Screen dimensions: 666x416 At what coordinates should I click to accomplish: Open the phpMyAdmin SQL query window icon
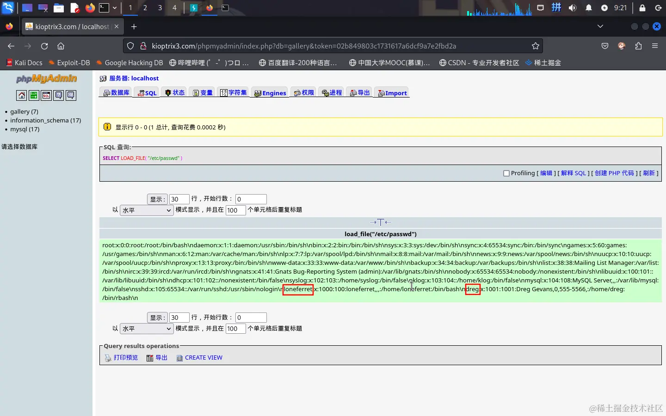pos(46,95)
